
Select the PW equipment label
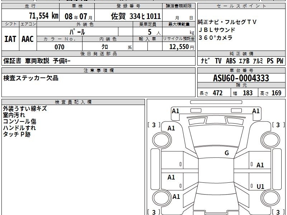(x=280, y=61)
